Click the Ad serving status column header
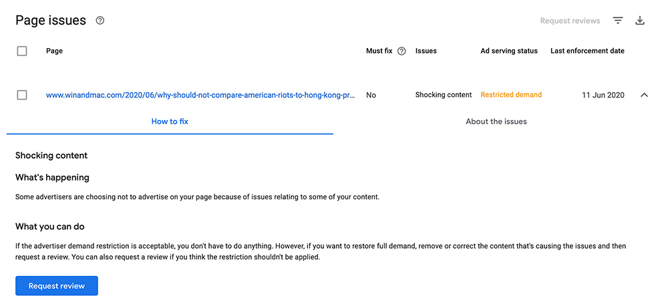 [509, 51]
